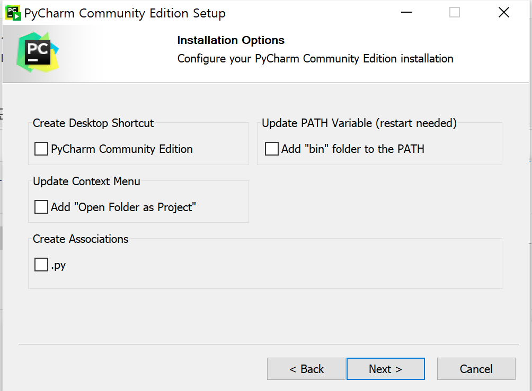Screen dimensions: 532x391
Task: Minimize the PyCharm Setup window
Action: click(x=406, y=13)
